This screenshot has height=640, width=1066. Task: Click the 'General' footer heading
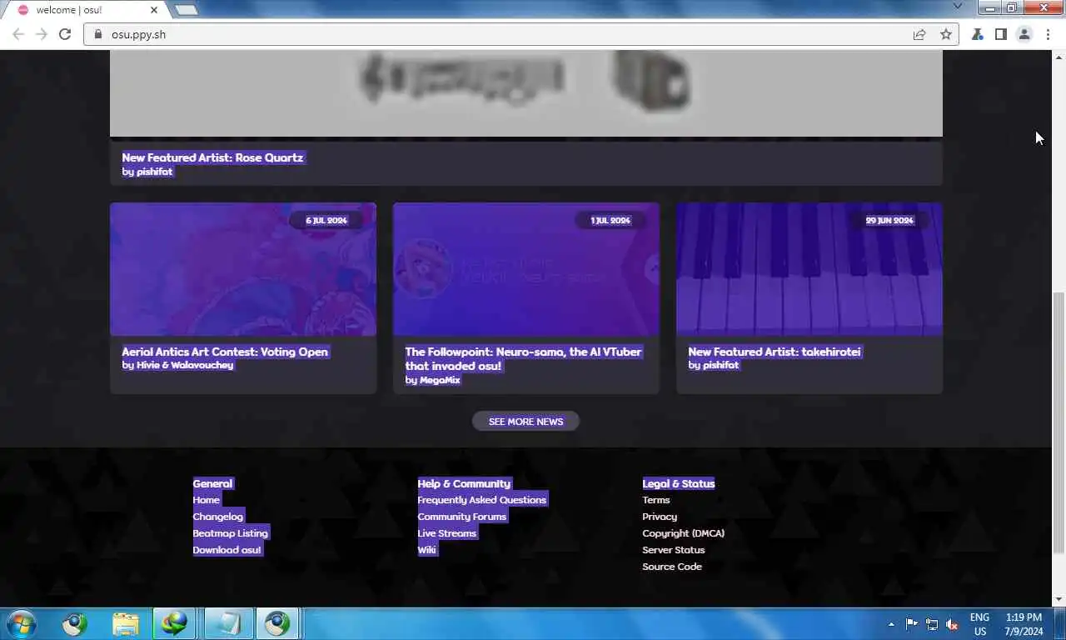tap(213, 483)
